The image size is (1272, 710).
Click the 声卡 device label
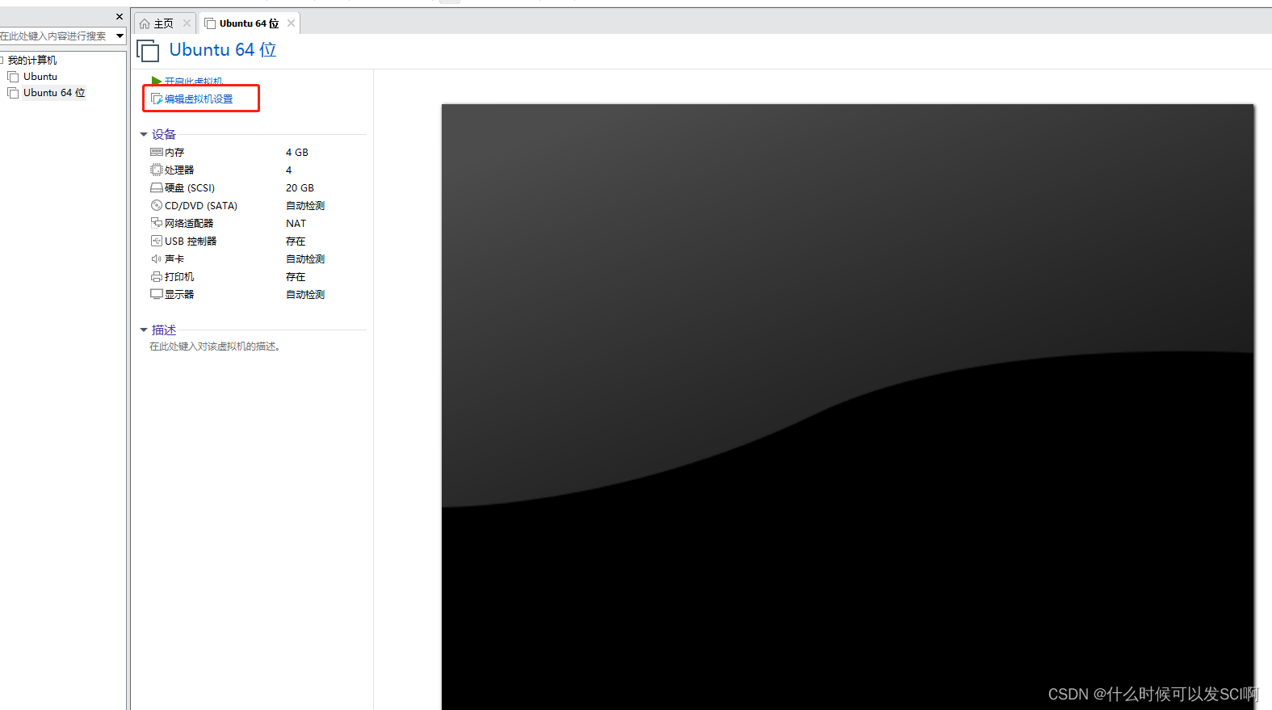pyautogui.click(x=174, y=258)
